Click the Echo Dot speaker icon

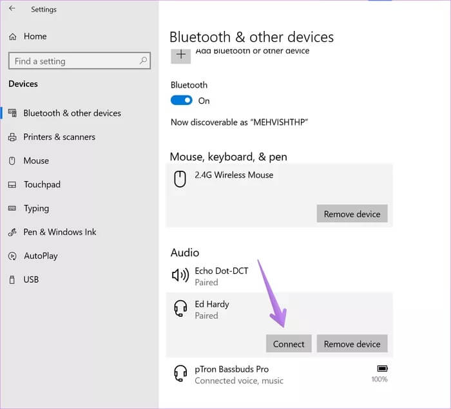coord(180,275)
